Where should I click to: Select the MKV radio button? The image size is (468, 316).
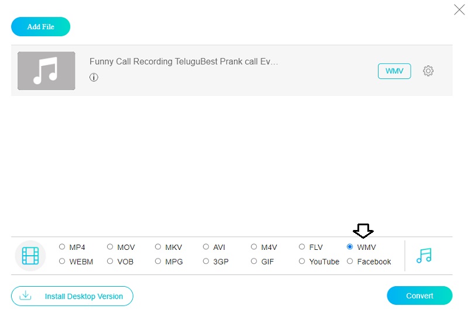(x=158, y=247)
